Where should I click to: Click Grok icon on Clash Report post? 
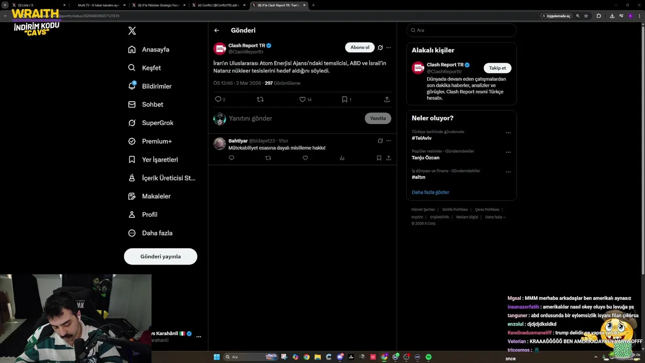(x=380, y=47)
